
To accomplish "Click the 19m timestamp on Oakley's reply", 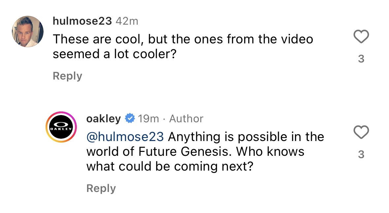I will [x=148, y=119].
